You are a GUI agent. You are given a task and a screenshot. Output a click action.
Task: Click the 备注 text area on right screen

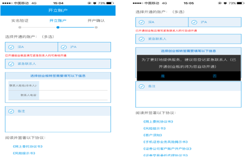click(188, 99)
